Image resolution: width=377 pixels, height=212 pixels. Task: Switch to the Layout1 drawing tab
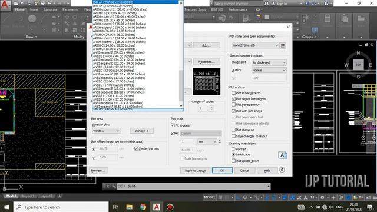(28, 196)
